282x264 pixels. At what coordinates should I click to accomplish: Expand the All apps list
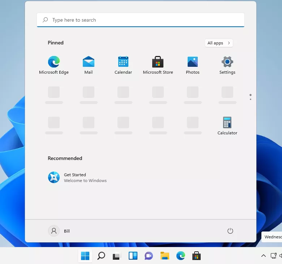point(219,43)
